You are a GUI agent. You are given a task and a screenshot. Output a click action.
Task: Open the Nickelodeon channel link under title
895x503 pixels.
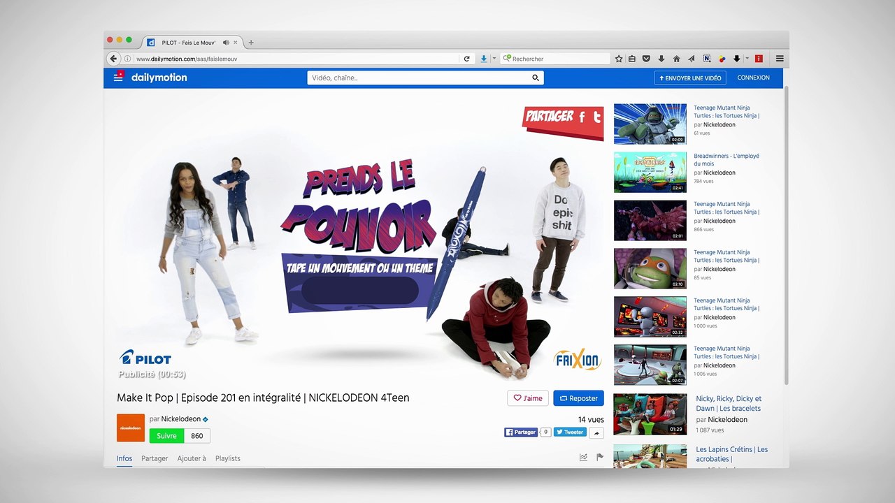[181, 419]
